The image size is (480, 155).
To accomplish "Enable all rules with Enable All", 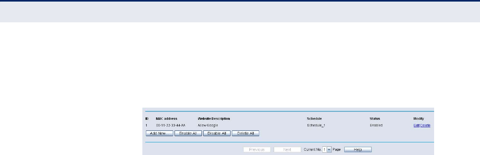I will [x=188, y=133].
